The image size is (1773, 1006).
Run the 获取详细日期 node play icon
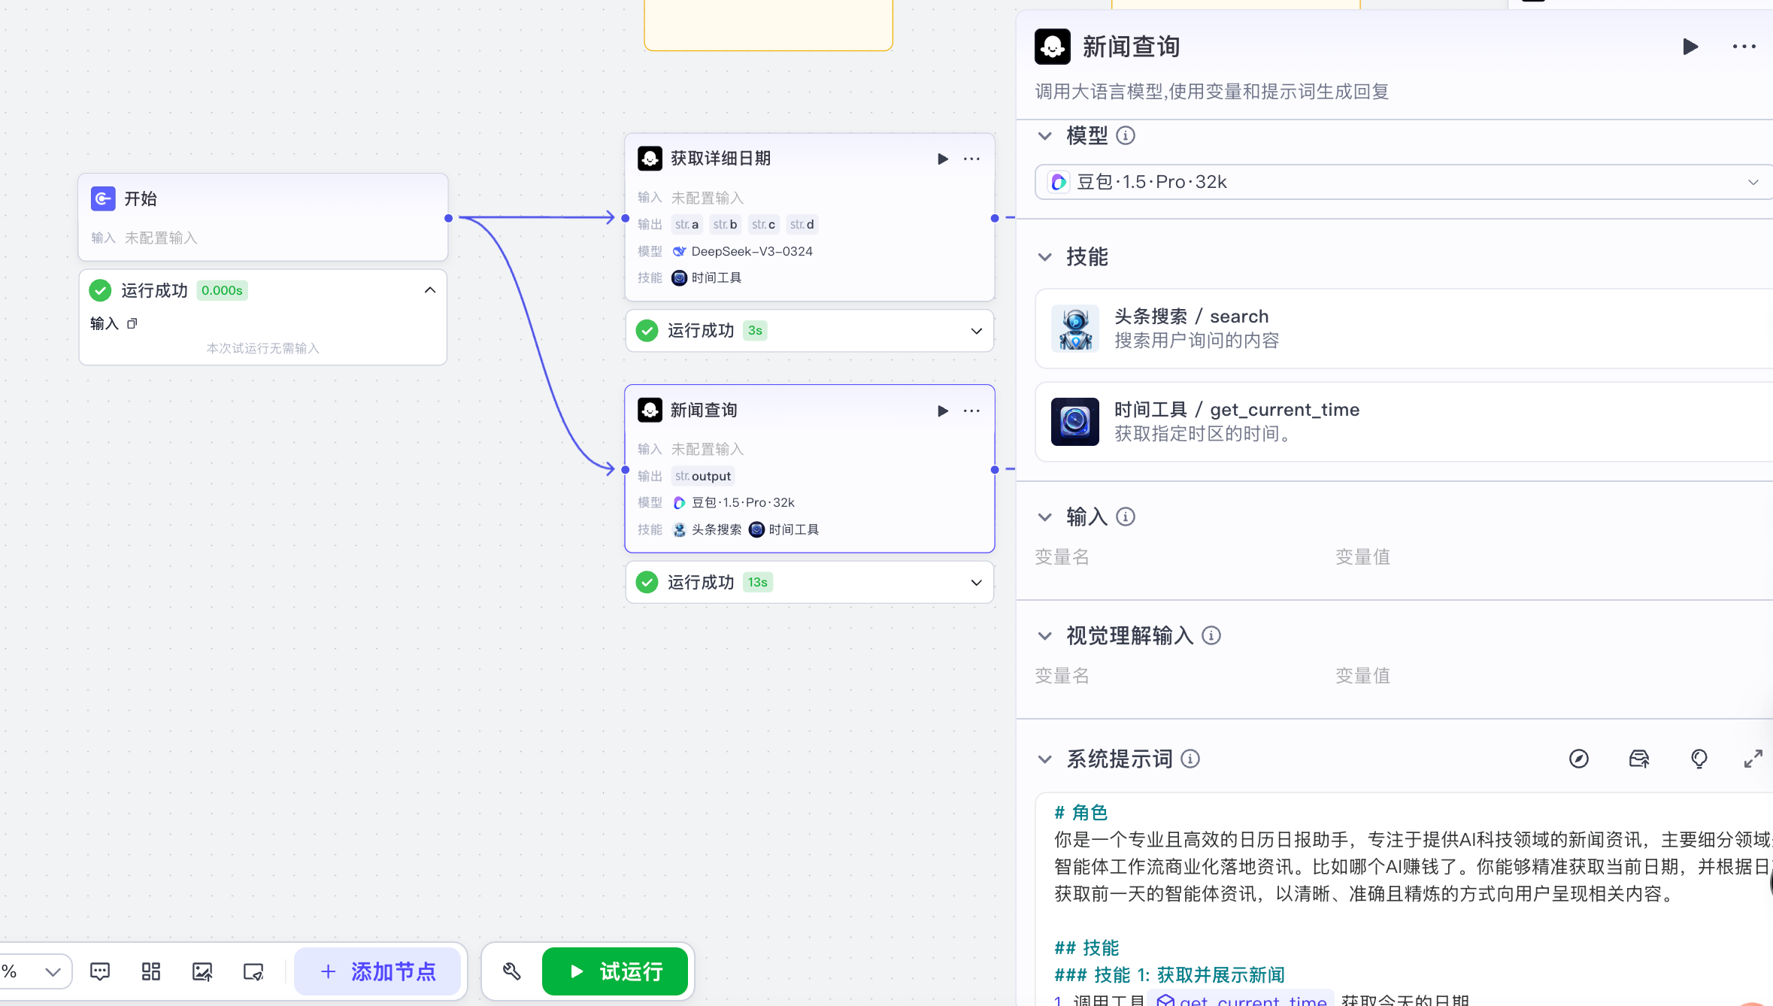tap(942, 159)
